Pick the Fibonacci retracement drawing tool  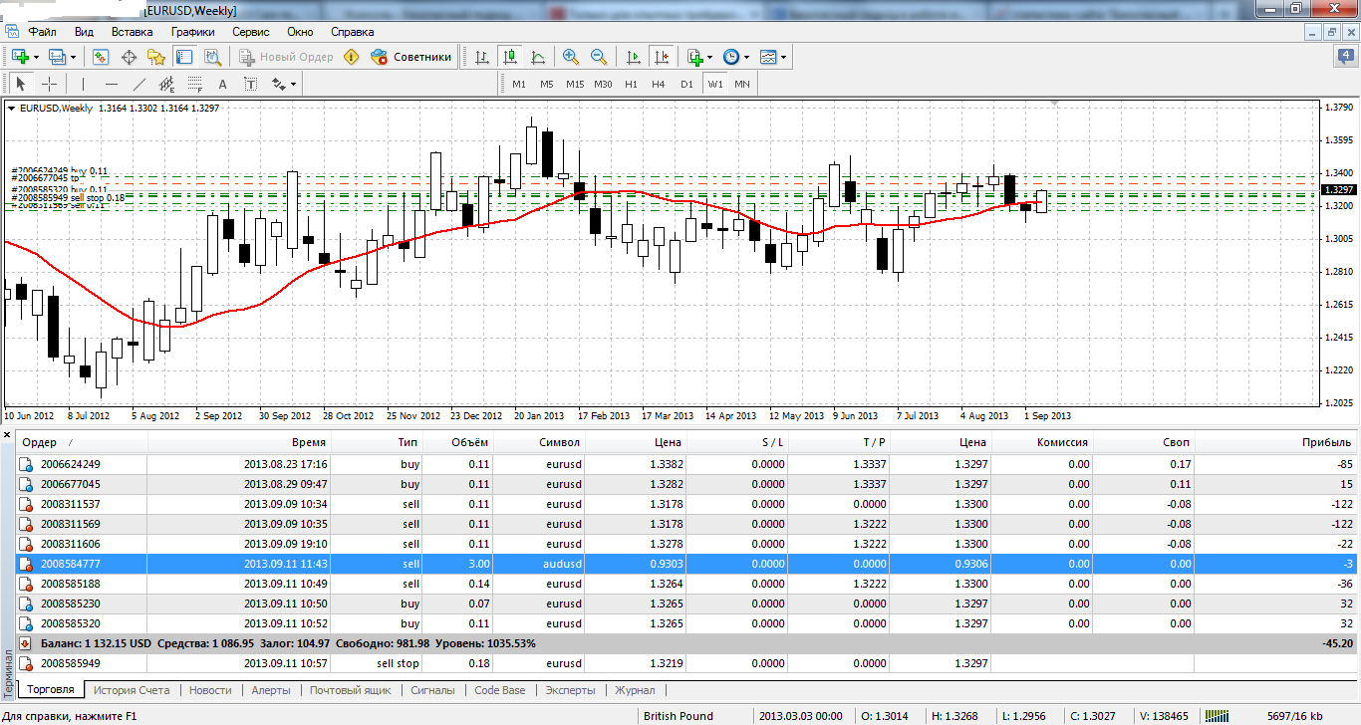pos(195,85)
